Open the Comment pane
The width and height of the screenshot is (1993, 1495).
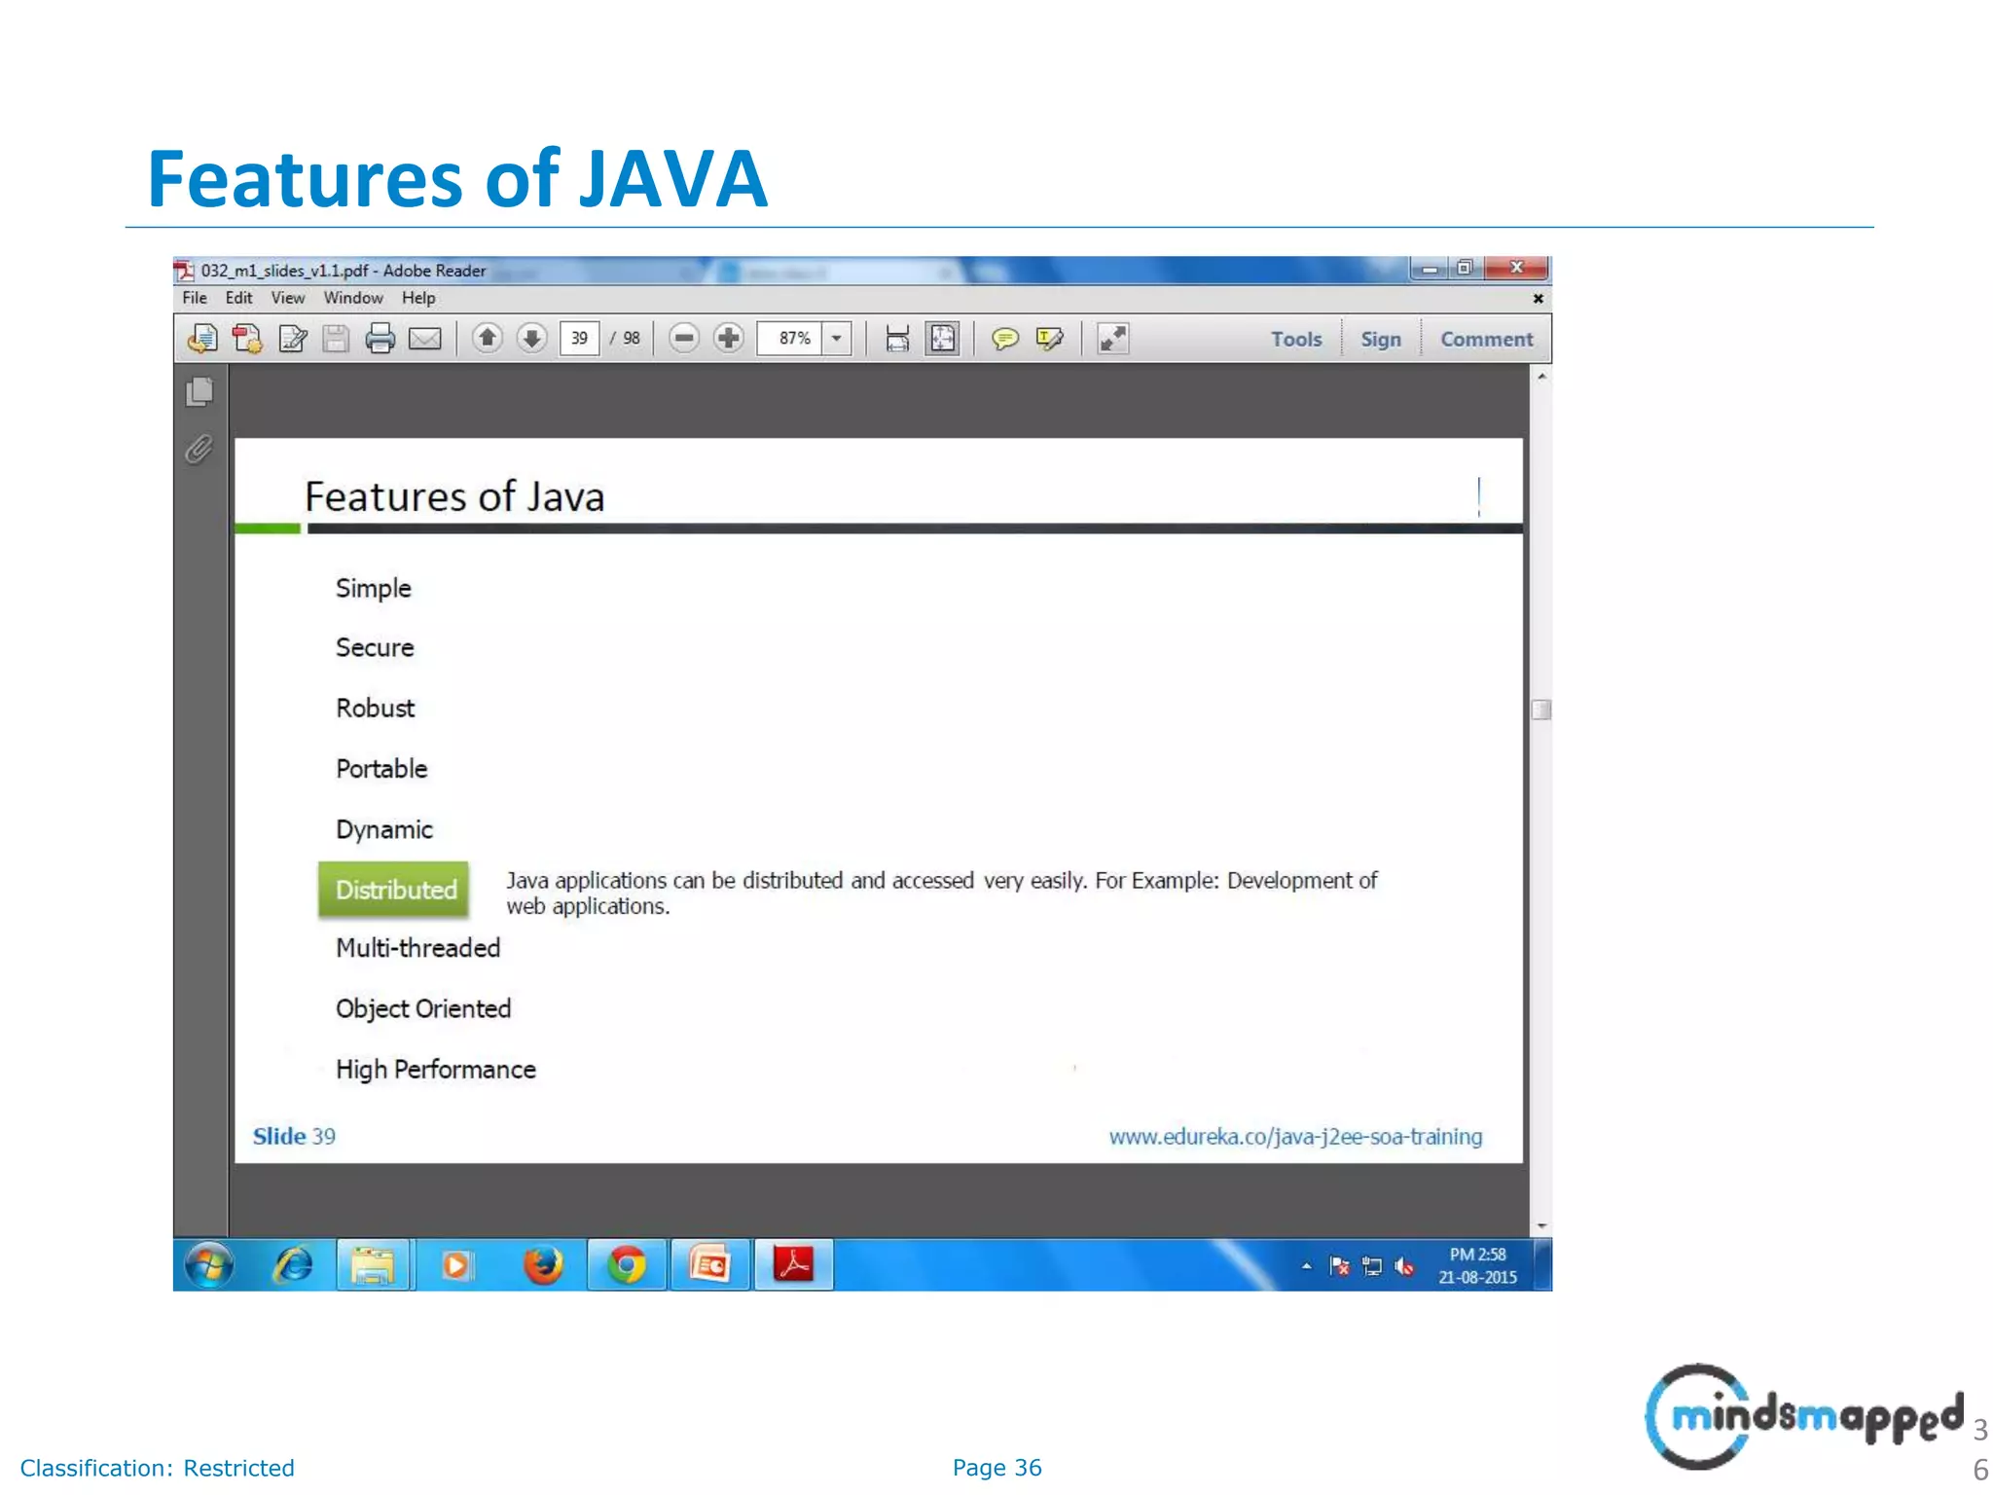click(1486, 339)
